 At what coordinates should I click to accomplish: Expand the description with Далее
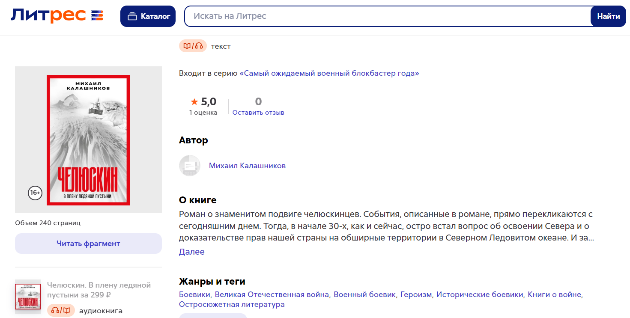coord(191,252)
